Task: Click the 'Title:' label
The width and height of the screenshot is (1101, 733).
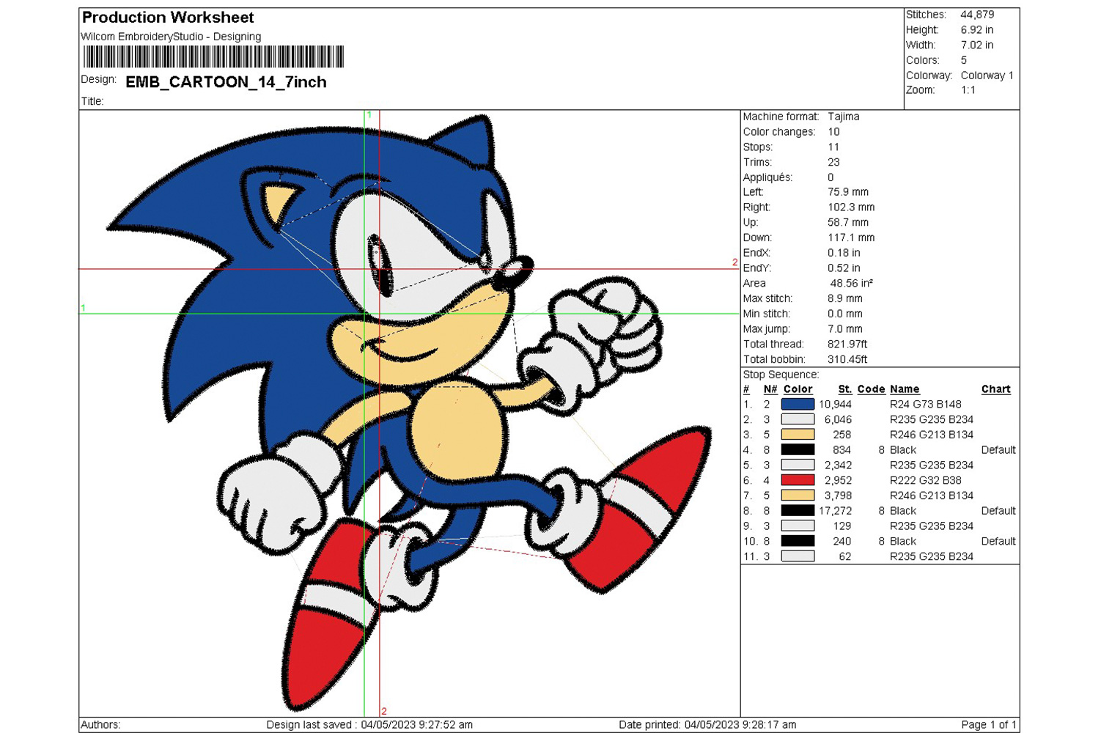Action: point(92,101)
